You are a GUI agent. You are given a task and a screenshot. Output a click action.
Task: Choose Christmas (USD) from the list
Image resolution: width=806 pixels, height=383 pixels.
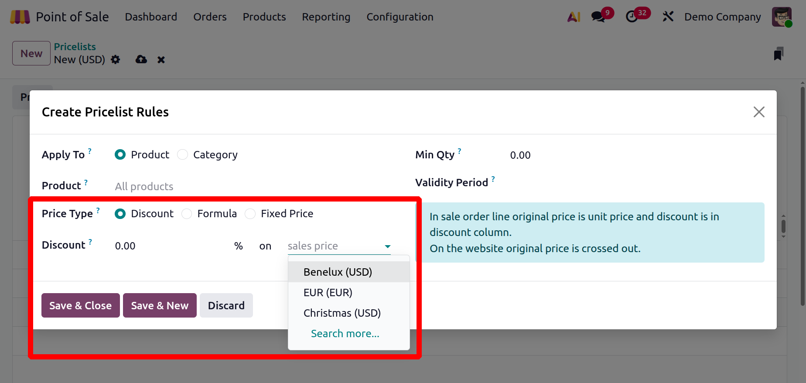click(x=342, y=313)
